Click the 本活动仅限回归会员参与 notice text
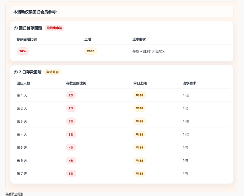Viewport: 244px width, 196px height. coord(35,12)
